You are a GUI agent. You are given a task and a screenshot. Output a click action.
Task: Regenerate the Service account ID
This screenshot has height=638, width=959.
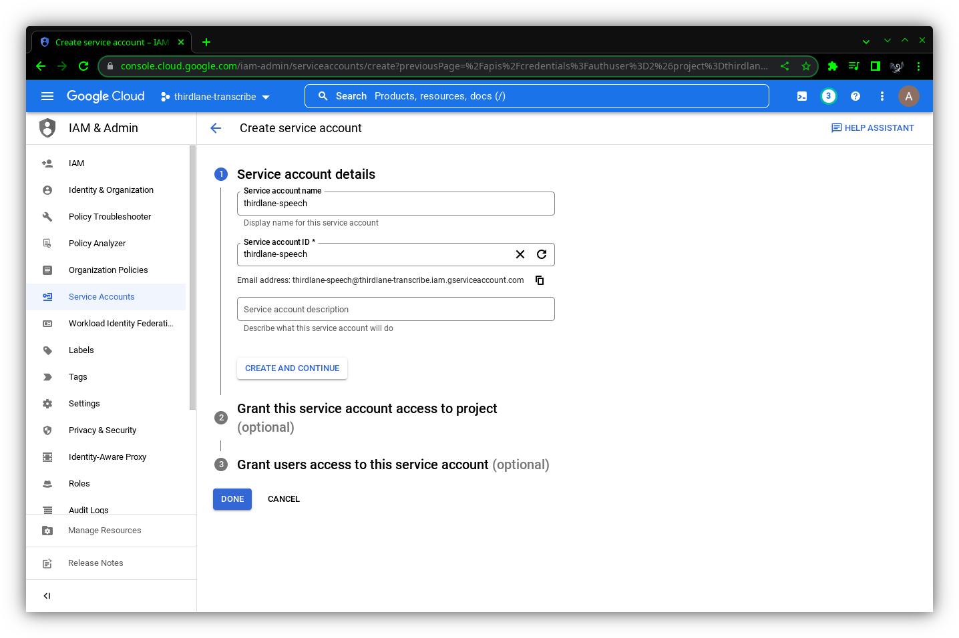[542, 254]
